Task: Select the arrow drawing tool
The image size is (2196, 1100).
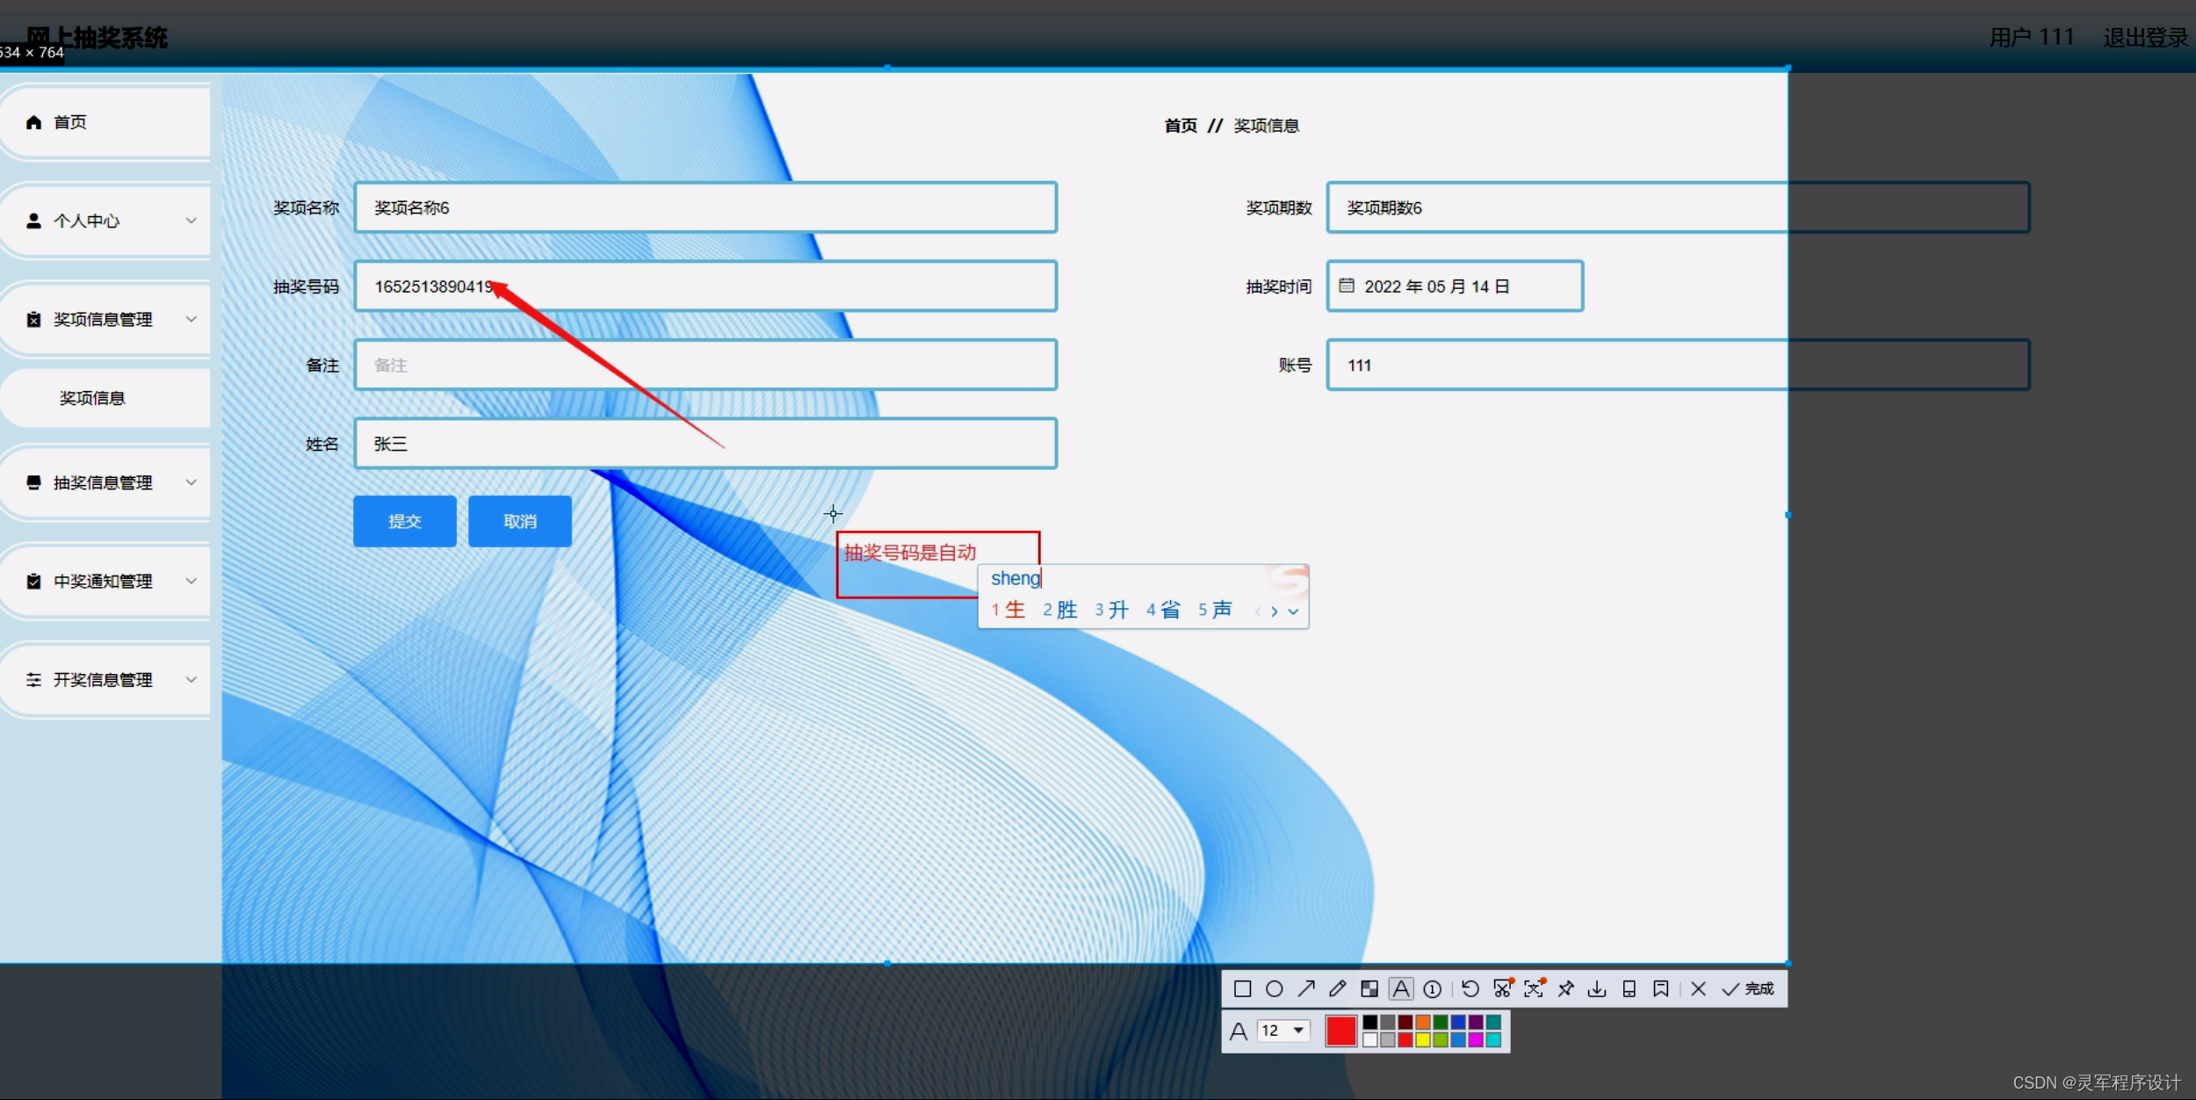Action: 1306,989
